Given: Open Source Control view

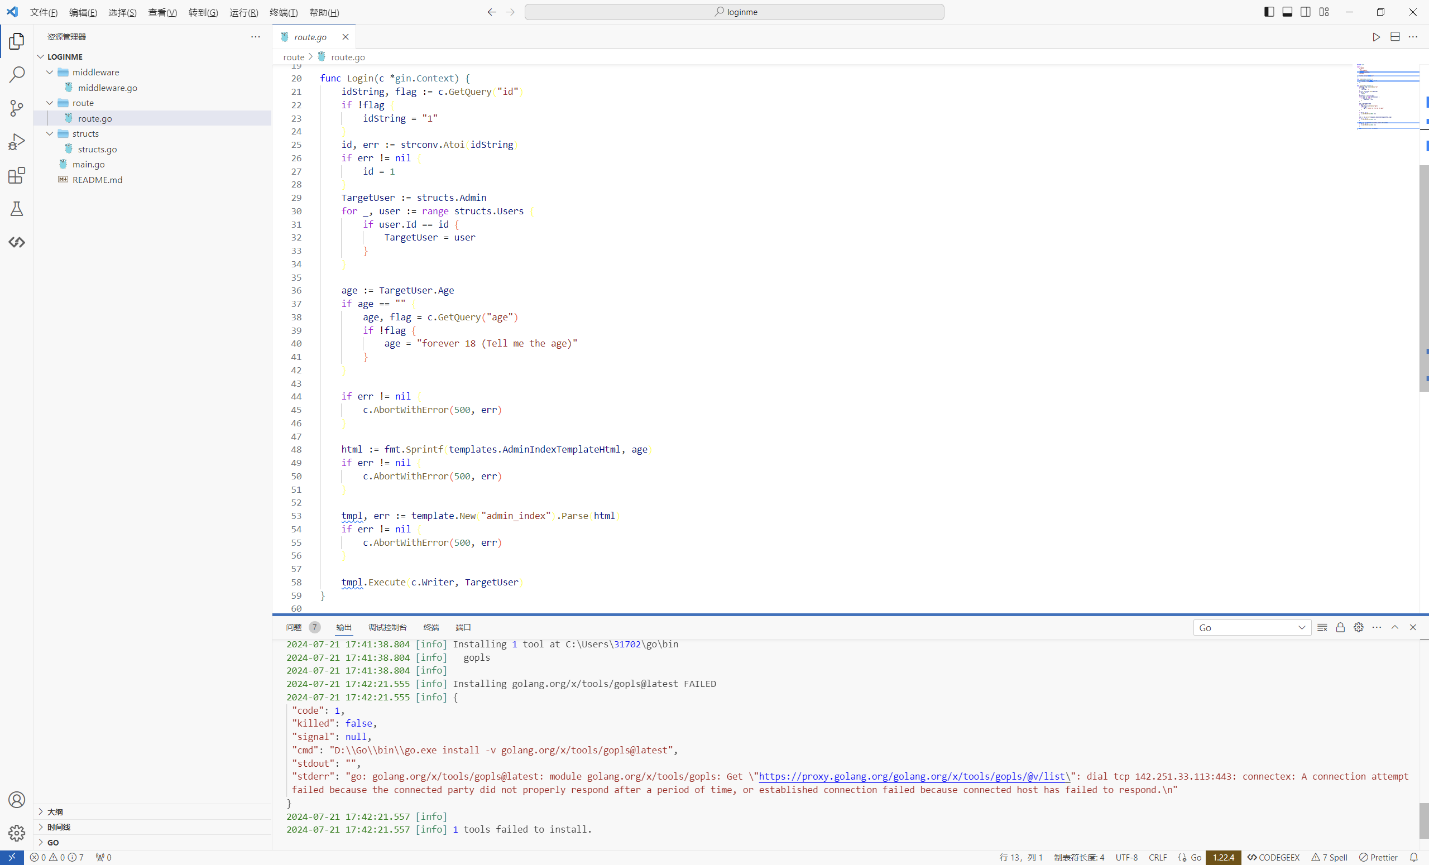Looking at the screenshot, I should click(x=17, y=108).
